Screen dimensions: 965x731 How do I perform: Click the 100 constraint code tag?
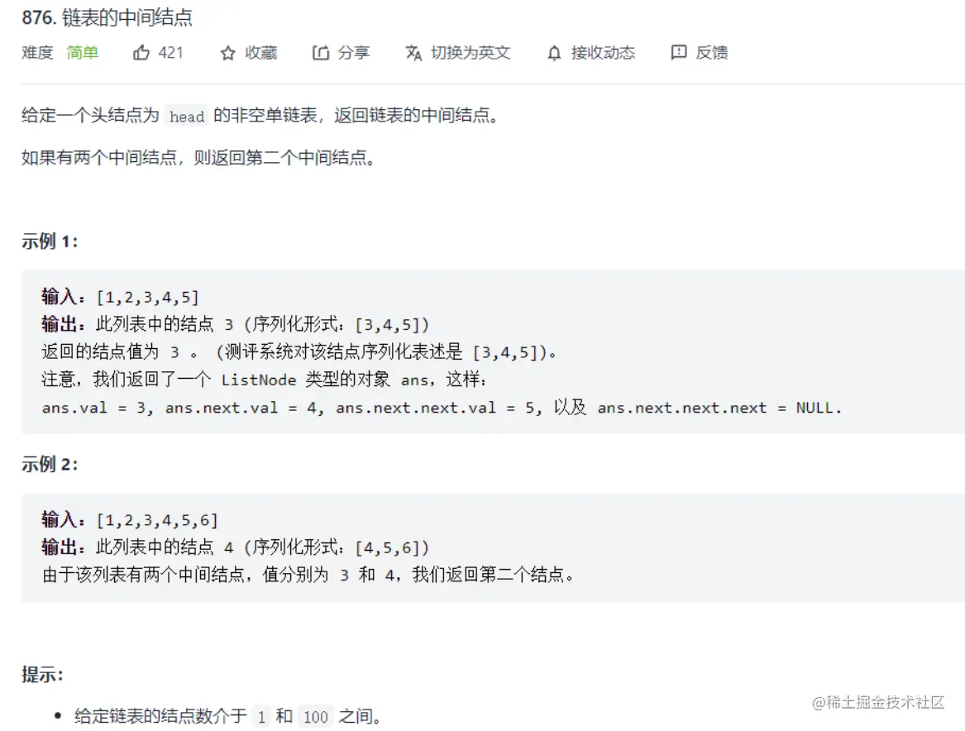click(316, 717)
